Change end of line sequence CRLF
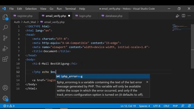Screen dimensions: 194x109 (x=166, y=106)
